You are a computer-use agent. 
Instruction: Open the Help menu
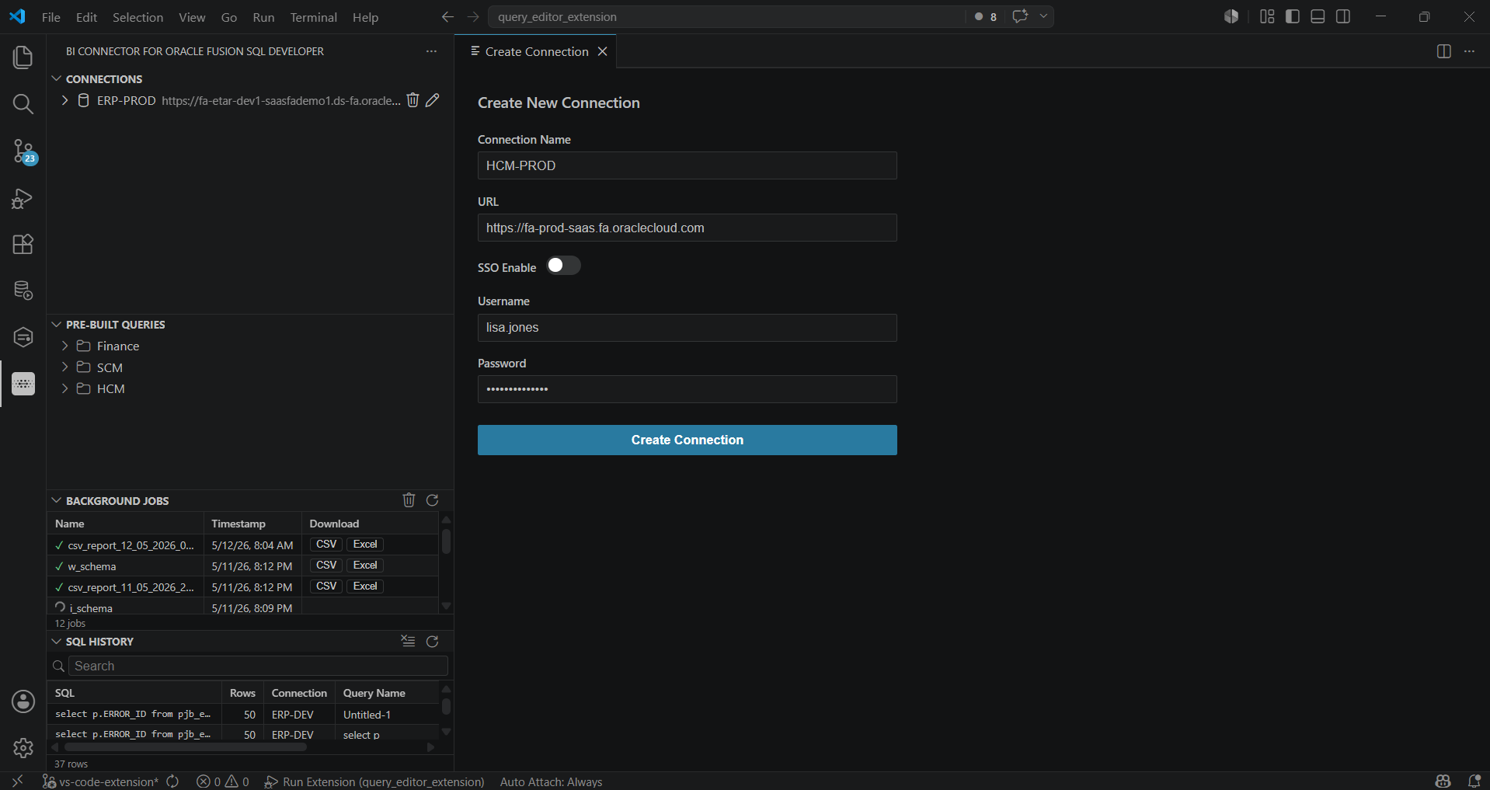(365, 17)
